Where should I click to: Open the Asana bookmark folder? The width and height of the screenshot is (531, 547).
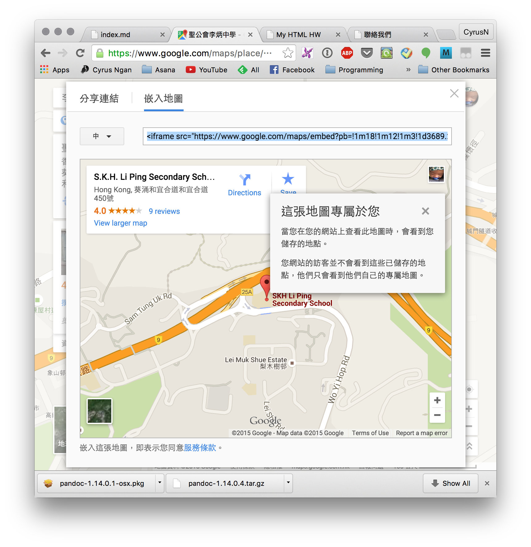click(159, 70)
